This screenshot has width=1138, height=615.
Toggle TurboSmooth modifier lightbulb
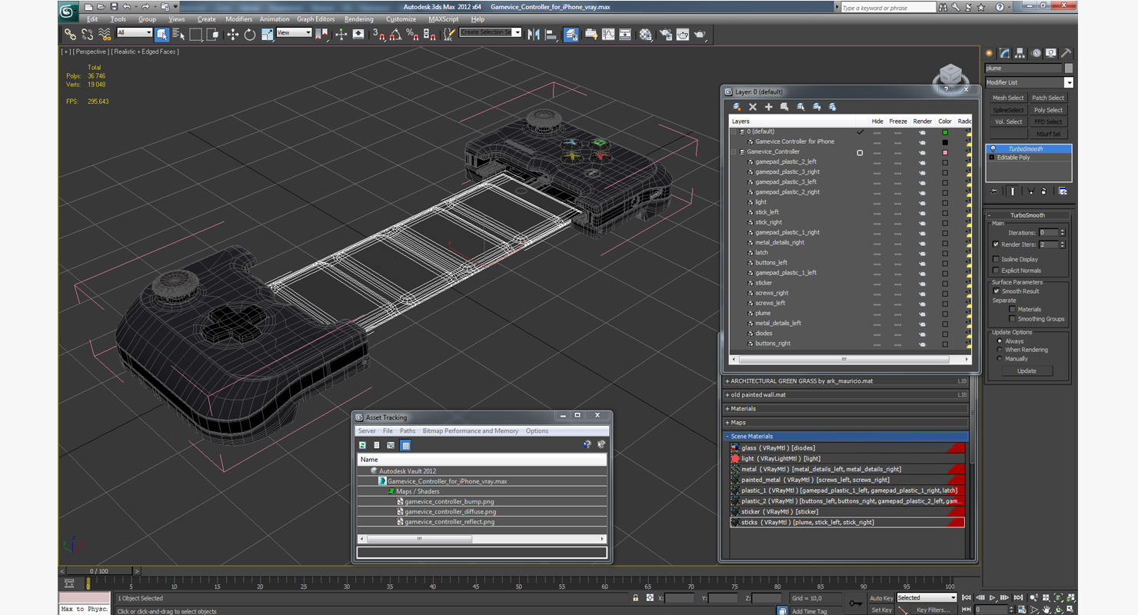click(x=993, y=149)
